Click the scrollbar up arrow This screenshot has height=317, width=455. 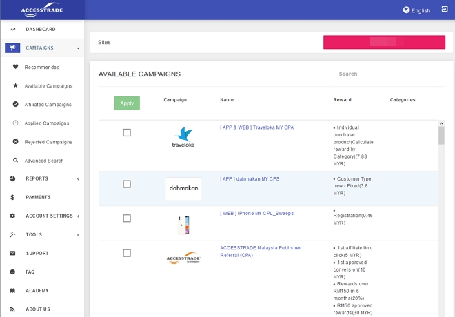pos(441,123)
